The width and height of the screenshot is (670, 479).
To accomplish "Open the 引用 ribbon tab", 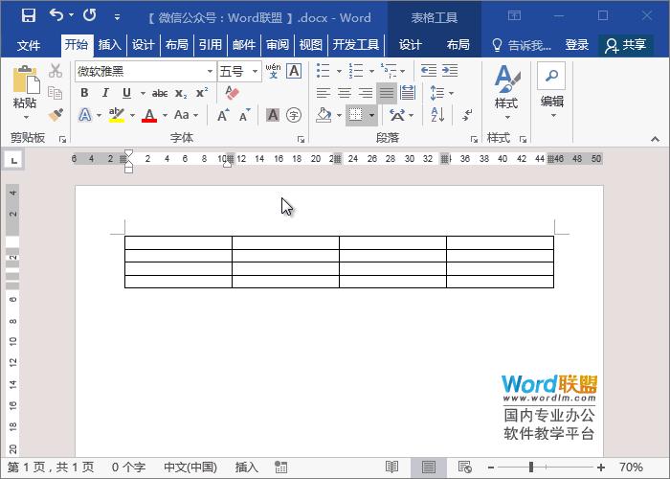I will point(211,45).
